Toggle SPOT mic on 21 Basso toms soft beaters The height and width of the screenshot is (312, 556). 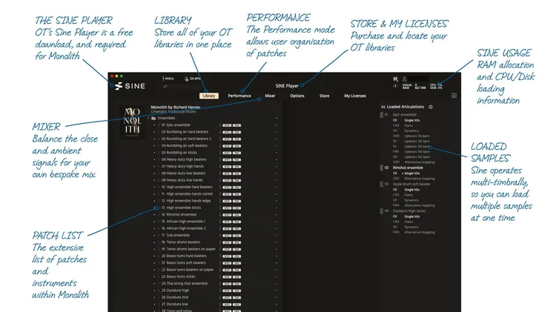(x=227, y=263)
